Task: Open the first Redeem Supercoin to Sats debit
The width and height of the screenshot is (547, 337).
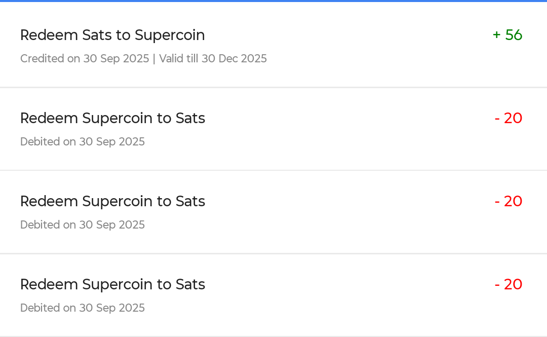Action: point(112,119)
